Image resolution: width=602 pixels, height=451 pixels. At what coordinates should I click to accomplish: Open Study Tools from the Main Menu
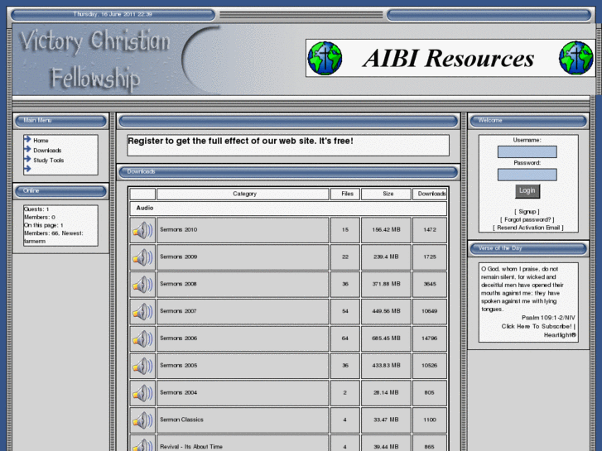pyautogui.click(x=48, y=161)
